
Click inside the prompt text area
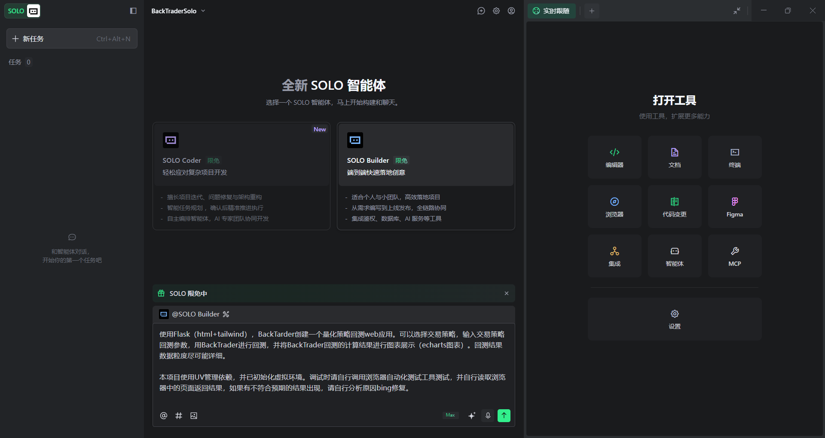(x=333, y=365)
